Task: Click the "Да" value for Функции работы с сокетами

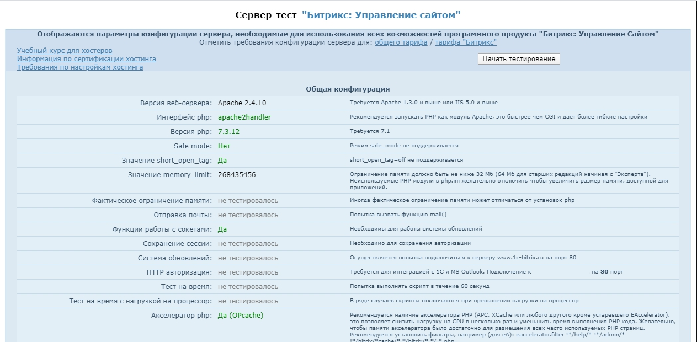Action: (x=222, y=229)
